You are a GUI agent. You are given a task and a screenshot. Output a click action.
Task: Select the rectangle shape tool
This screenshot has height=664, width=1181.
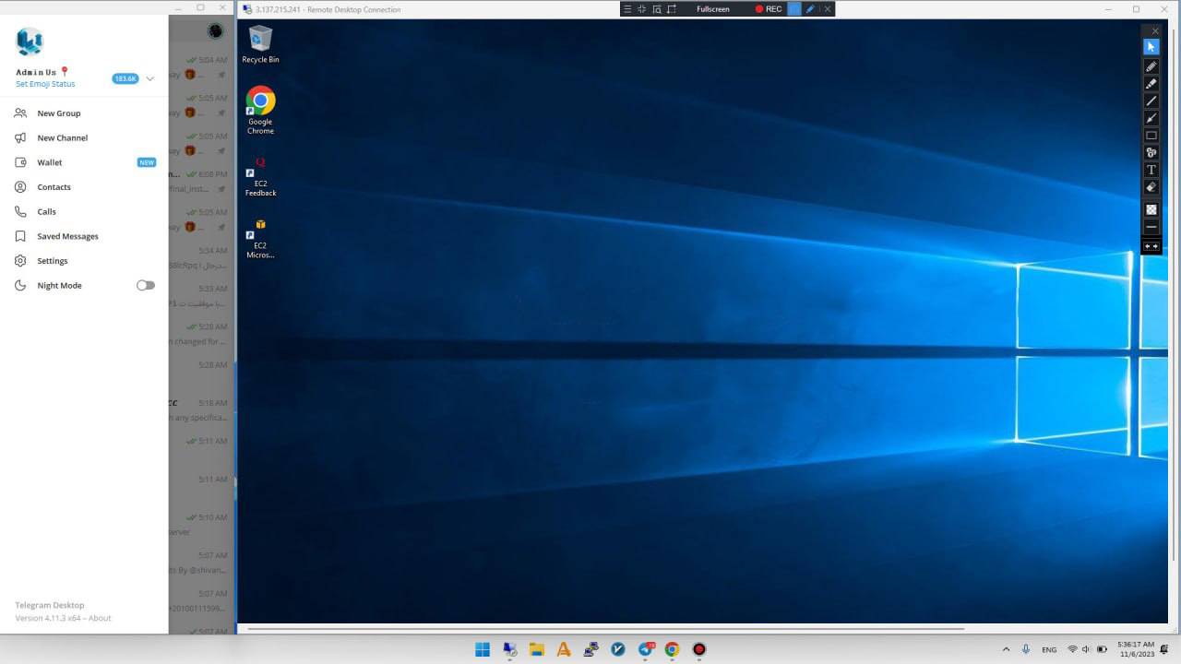[1151, 136]
